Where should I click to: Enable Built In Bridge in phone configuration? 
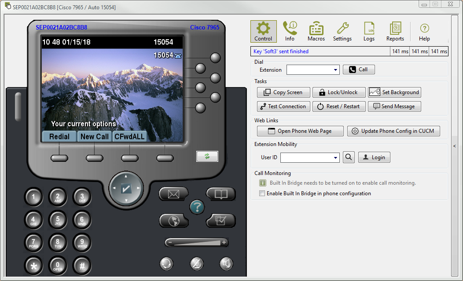[x=262, y=193]
